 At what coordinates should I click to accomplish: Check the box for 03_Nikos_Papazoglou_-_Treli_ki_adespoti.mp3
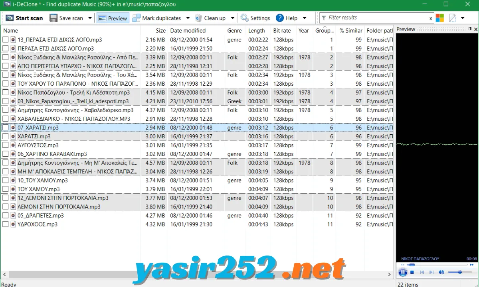(6, 101)
